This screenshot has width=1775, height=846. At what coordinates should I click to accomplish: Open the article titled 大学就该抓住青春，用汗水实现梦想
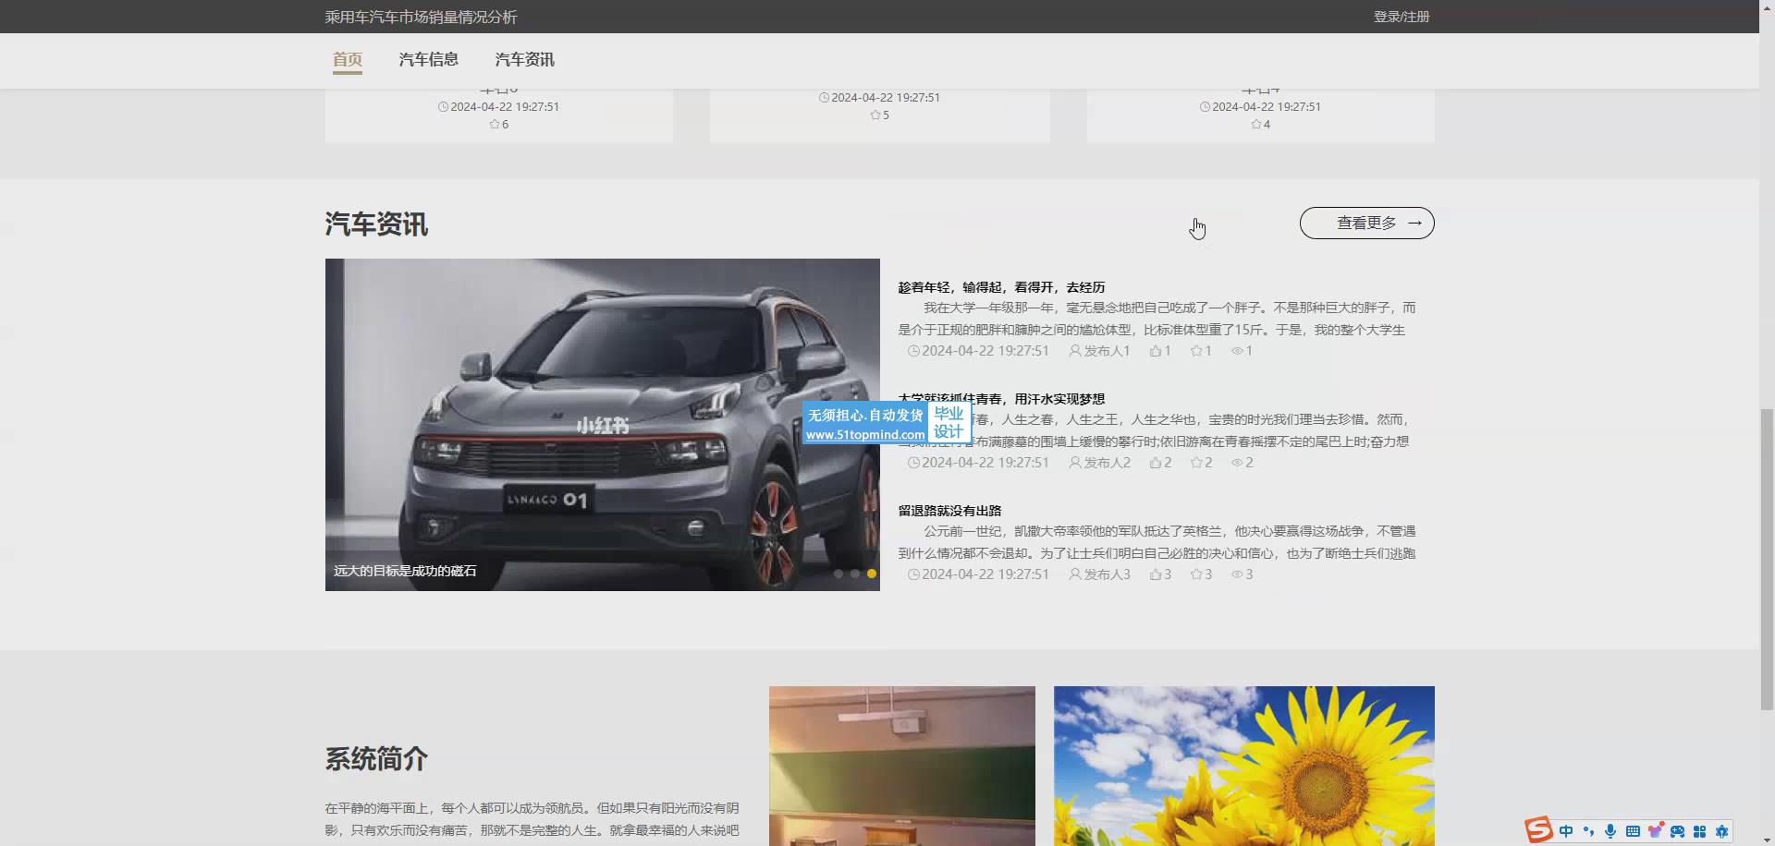click(1001, 399)
